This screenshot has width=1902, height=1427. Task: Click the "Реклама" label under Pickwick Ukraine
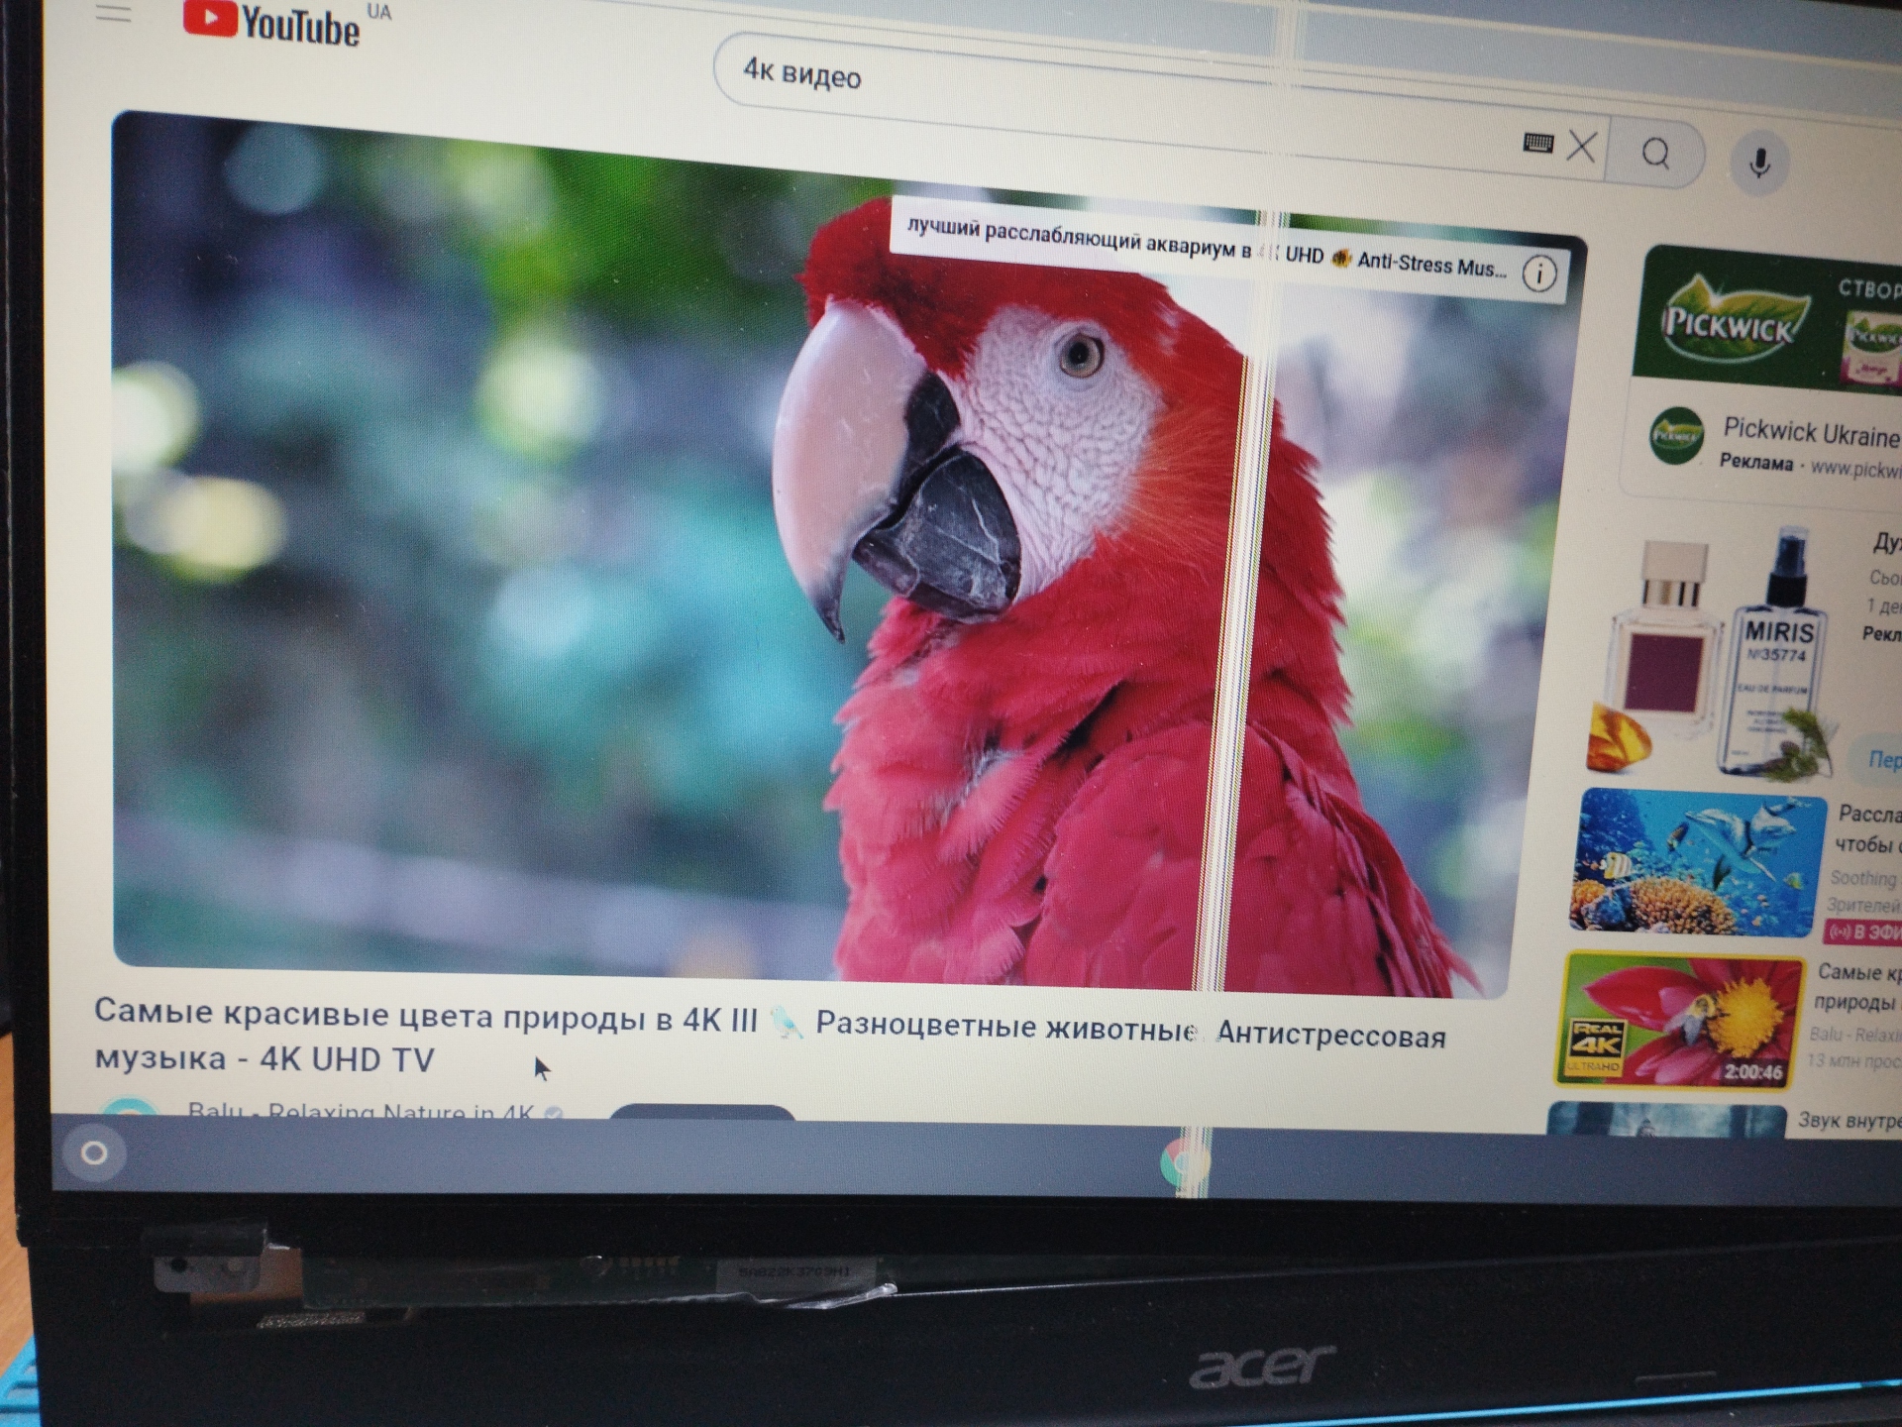[x=1755, y=463]
